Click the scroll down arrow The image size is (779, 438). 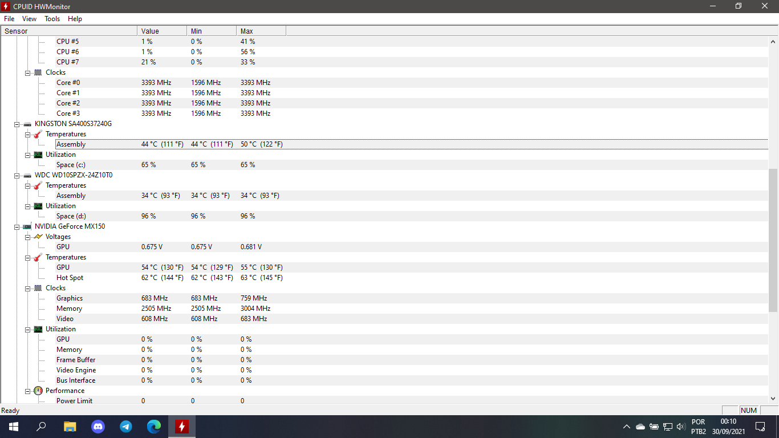point(773,399)
